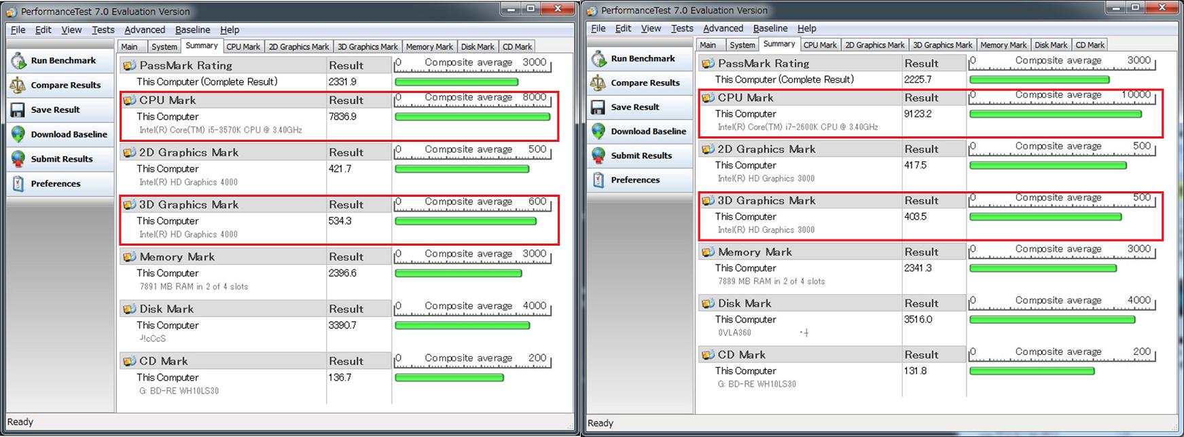1184x437 pixels.
Task: Click Run Benchmark label in left window
Action: click(x=63, y=60)
